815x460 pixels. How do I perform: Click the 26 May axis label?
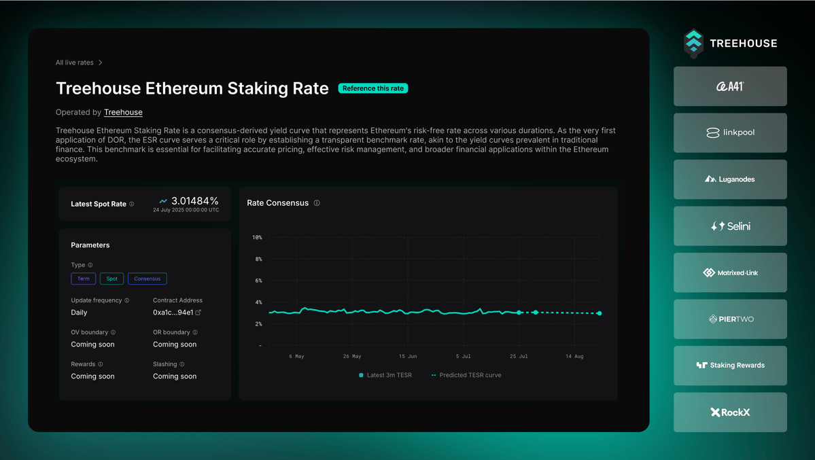[x=352, y=357]
